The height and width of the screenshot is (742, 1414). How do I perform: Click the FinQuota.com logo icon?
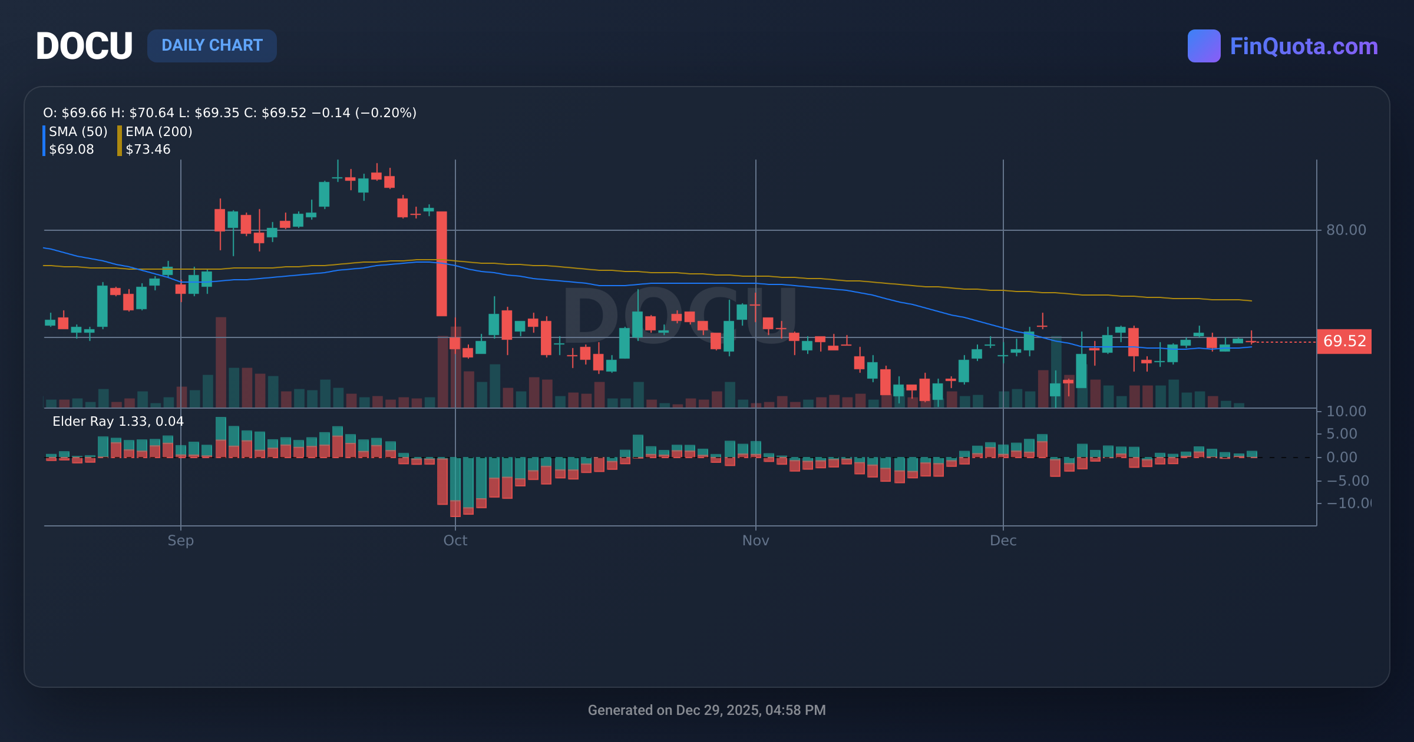tap(1205, 45)
